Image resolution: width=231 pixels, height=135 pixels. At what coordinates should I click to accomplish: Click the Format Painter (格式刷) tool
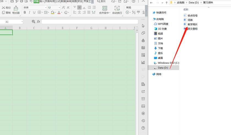click(16, 10)
